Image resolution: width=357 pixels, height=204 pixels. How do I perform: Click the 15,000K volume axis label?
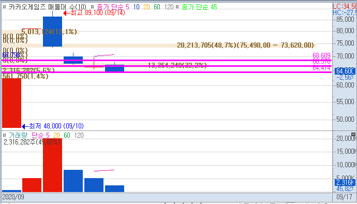point(346,151)
